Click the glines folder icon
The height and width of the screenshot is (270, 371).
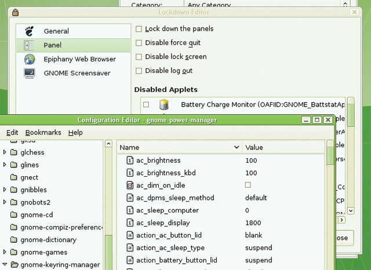[14, 165]
